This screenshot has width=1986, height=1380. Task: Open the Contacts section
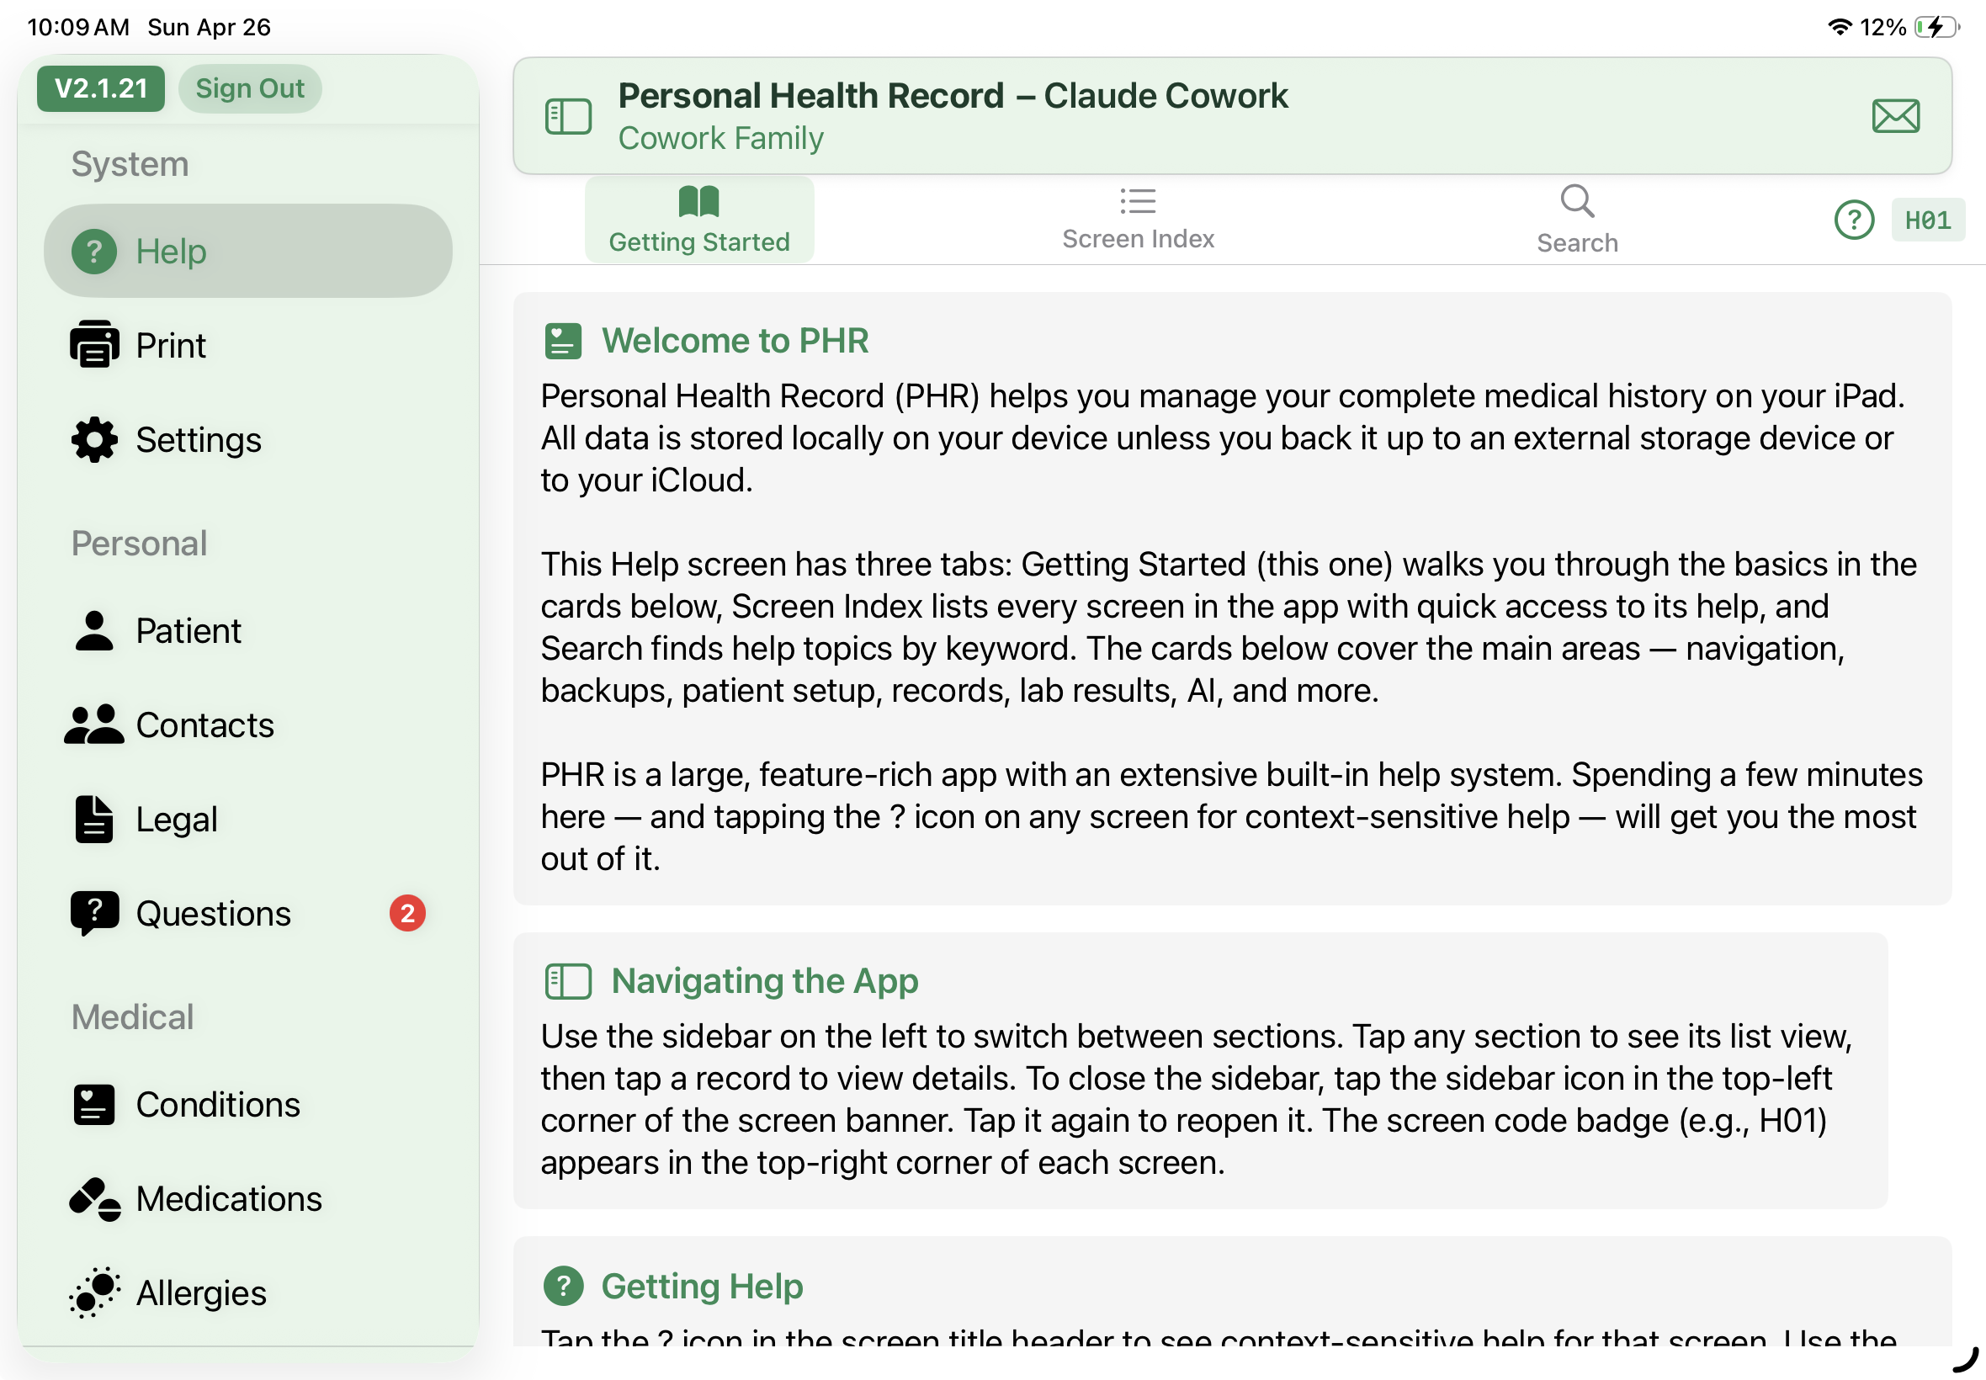[248, 724]
